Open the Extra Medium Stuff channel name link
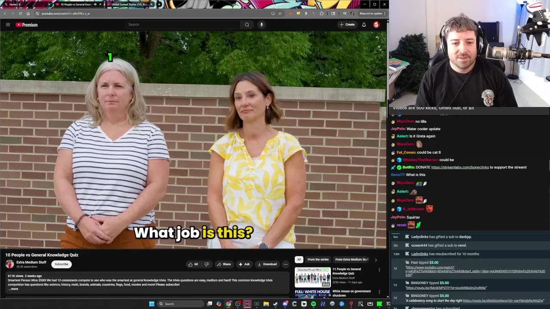This screenshot has height=309, width=550. click(31, 262)
